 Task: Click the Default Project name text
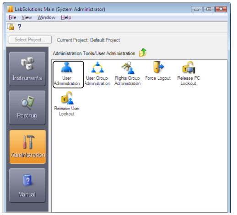(105, 40)
